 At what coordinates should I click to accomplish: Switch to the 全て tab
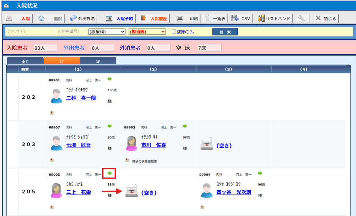point(25,61)
